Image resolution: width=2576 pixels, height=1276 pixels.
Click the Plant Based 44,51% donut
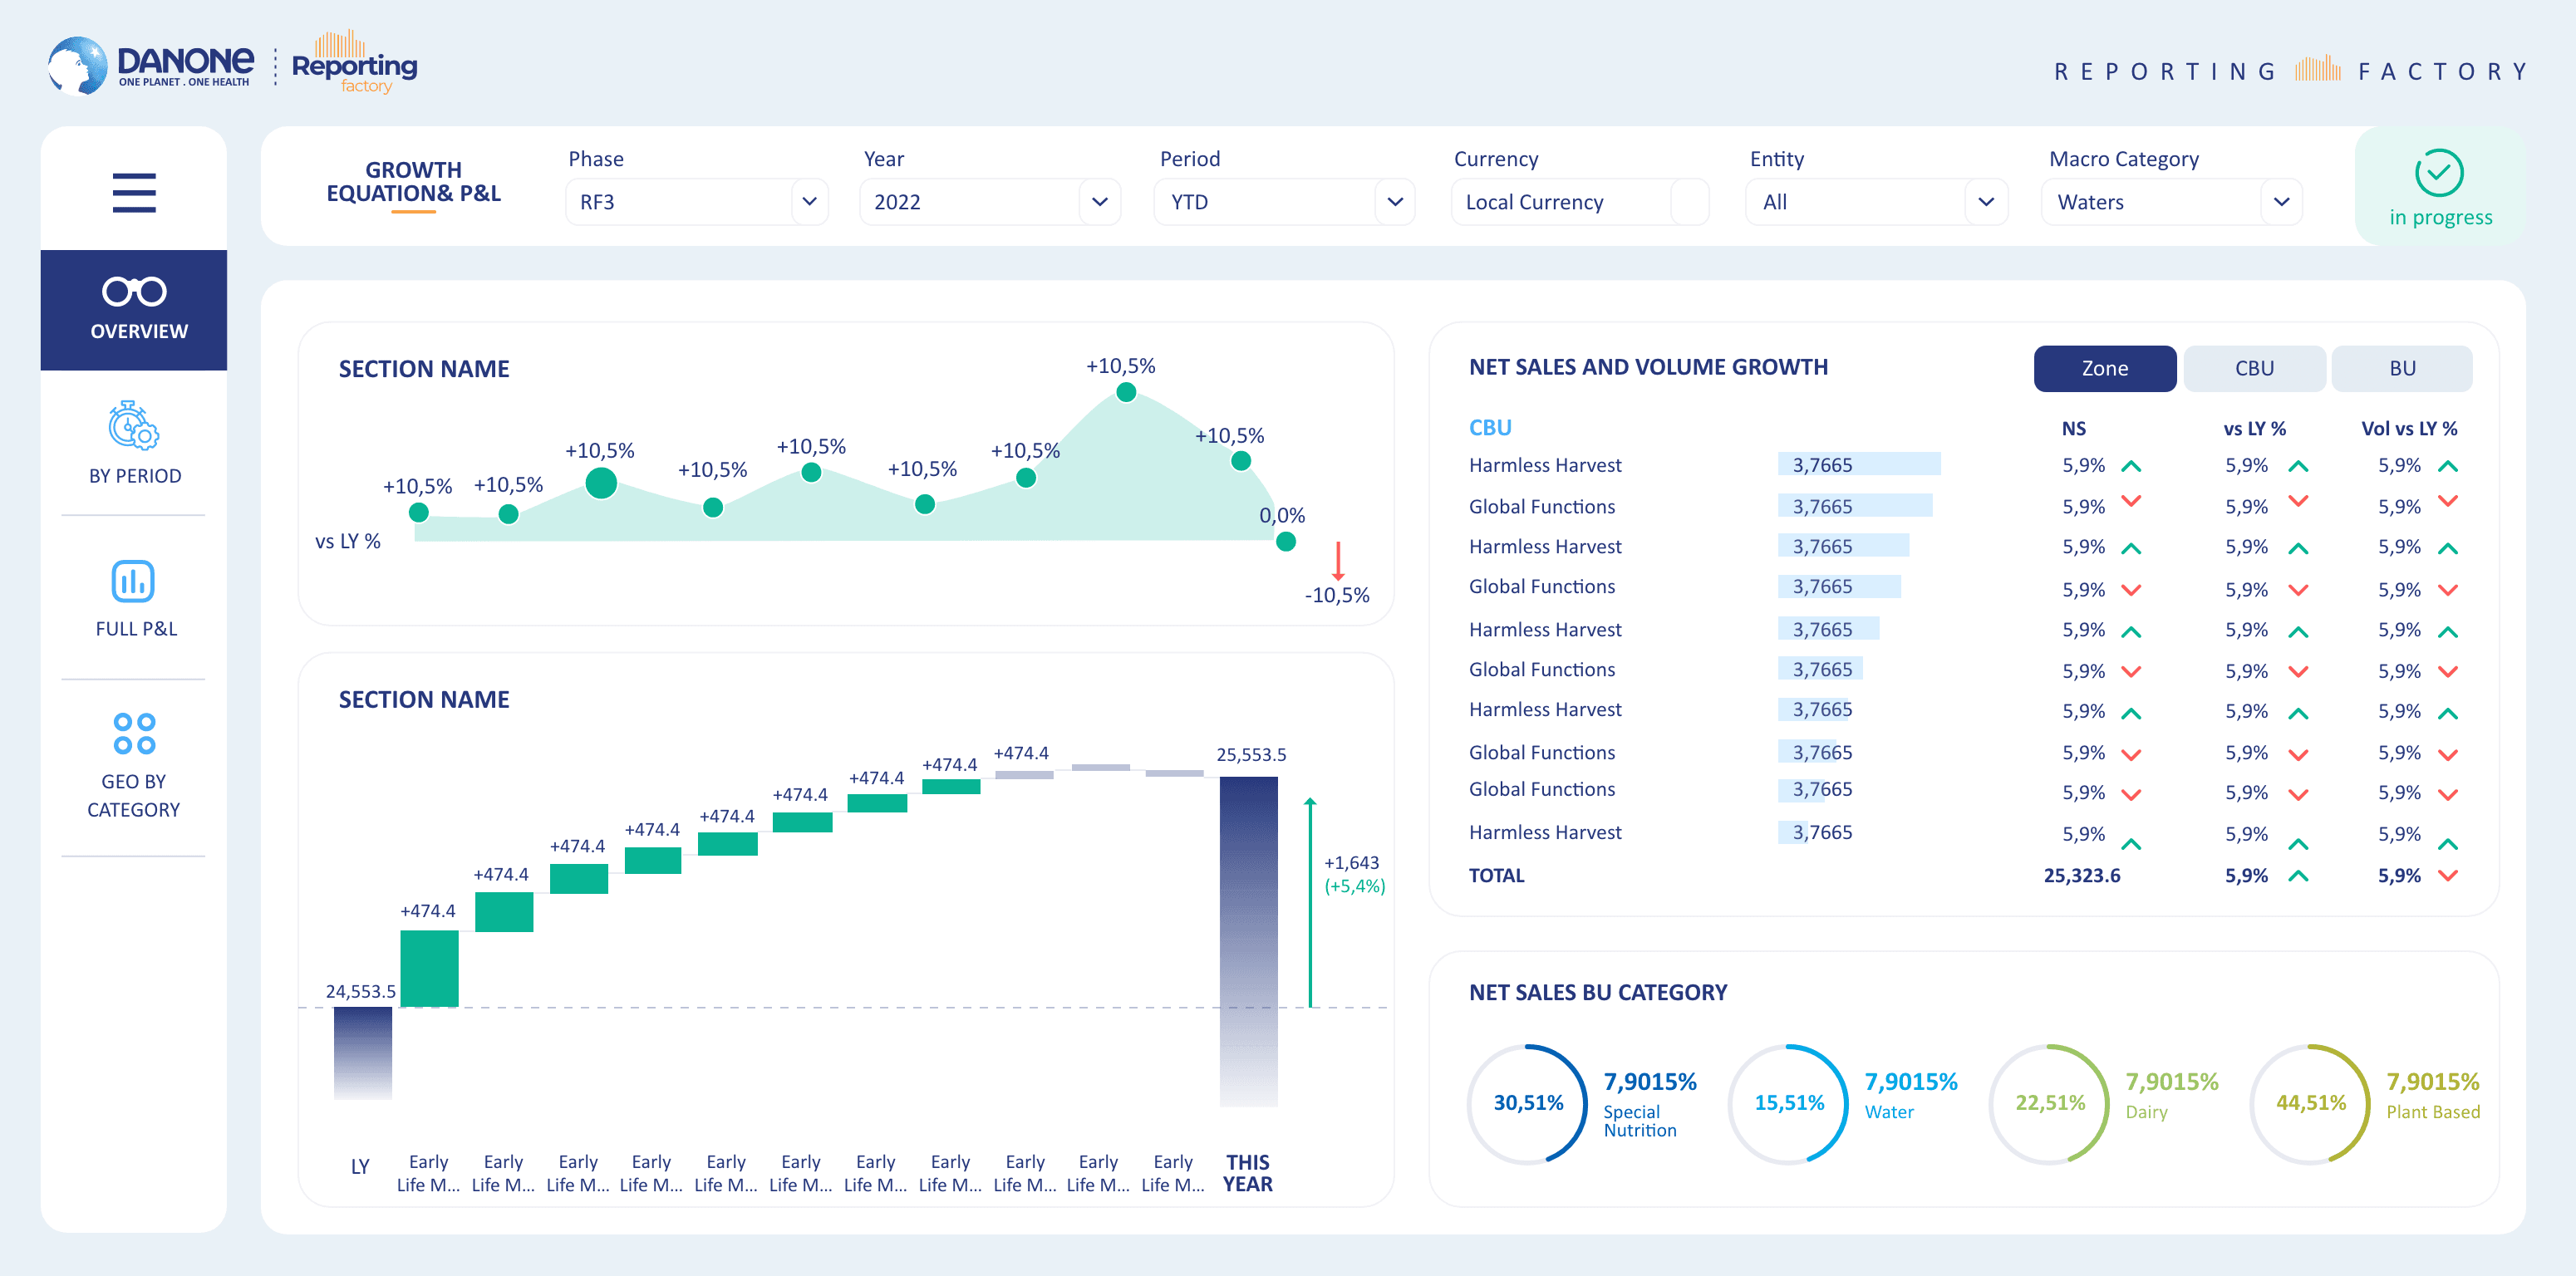tap(2310, 1103)
